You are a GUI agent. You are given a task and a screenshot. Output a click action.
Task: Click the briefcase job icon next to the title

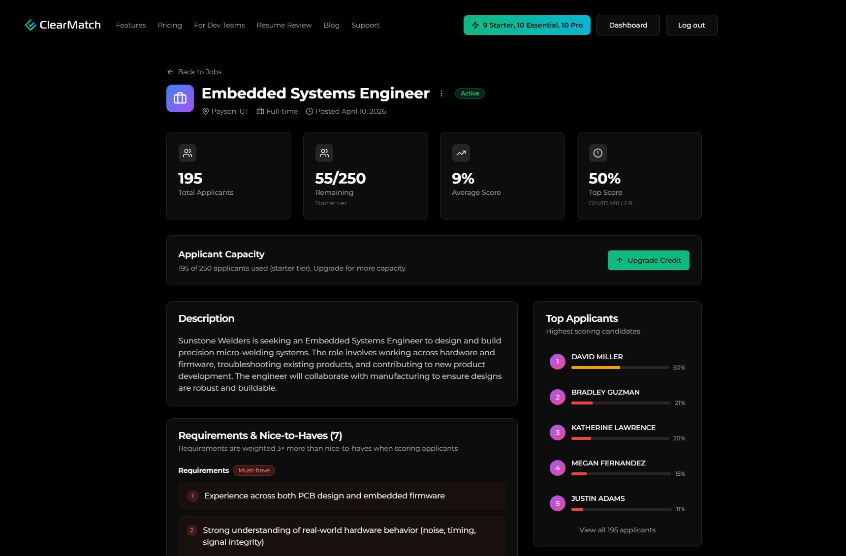pos(180,98)
